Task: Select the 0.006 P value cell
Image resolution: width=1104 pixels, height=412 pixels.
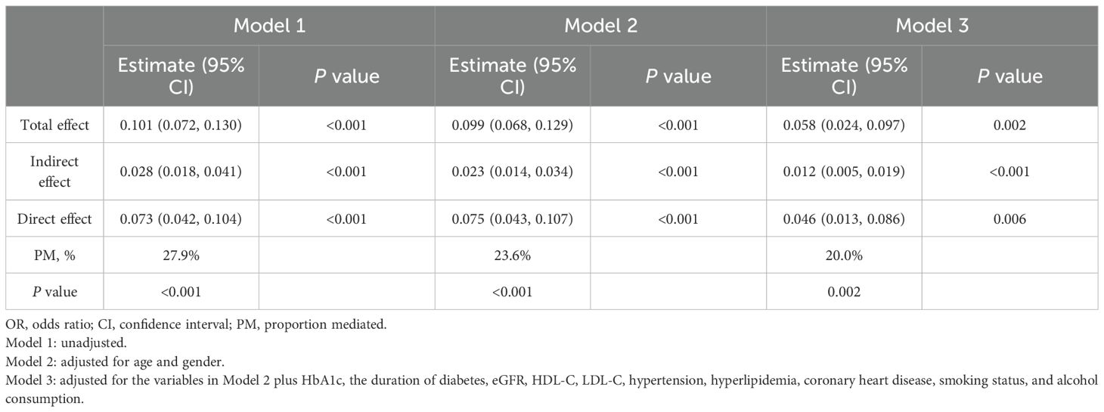Action: click(x=1010, y=219)
